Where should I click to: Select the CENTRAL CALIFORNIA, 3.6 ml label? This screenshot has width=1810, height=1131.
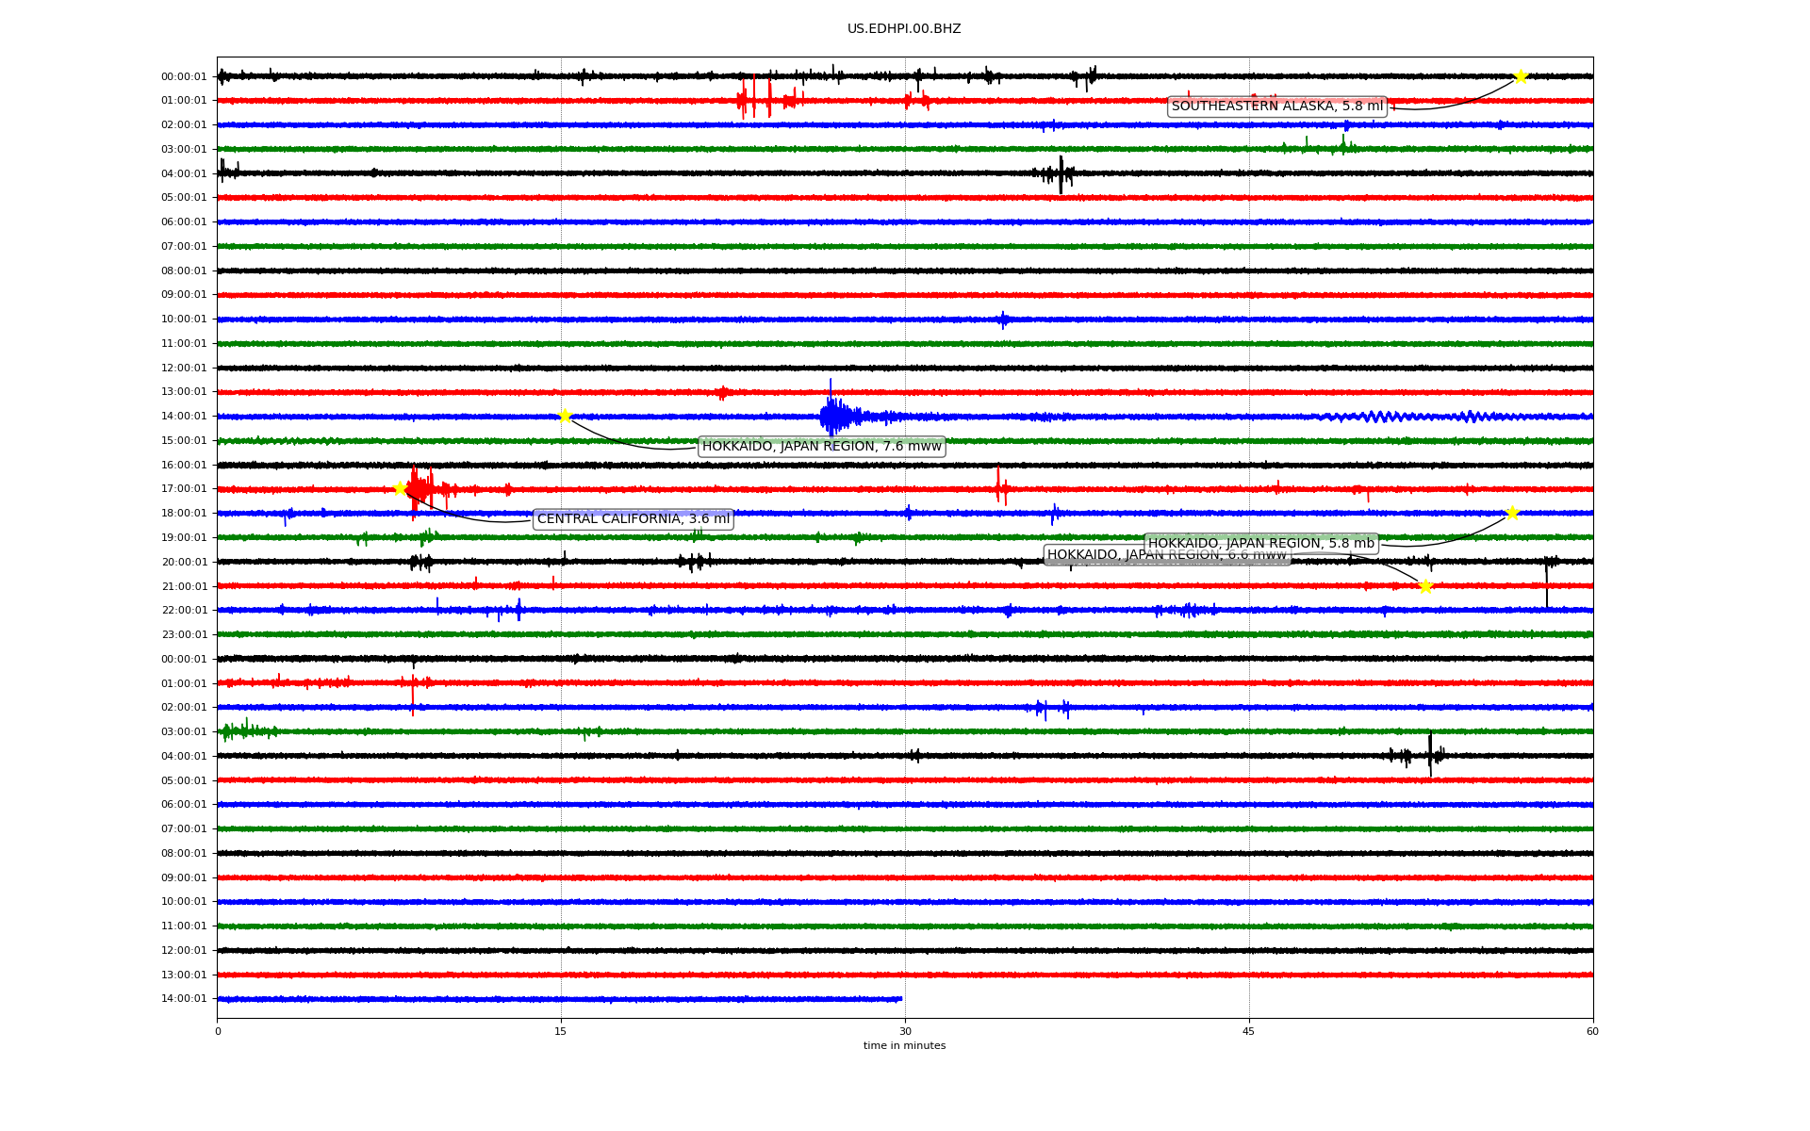[633, 519]
